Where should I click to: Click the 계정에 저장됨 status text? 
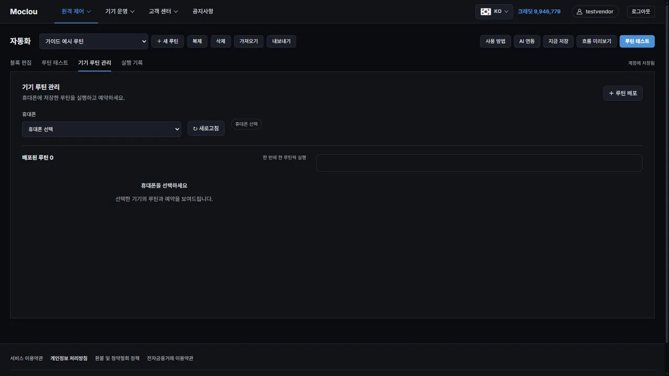pos(641,63)
